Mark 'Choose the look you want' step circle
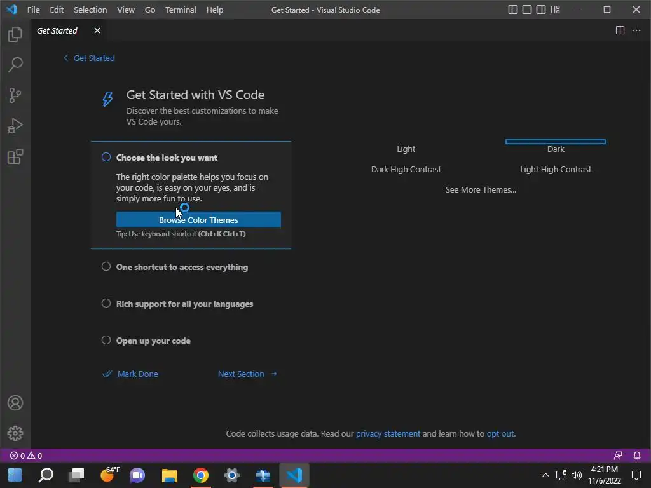Screen dimensions: 651x488 coord(106,157)
